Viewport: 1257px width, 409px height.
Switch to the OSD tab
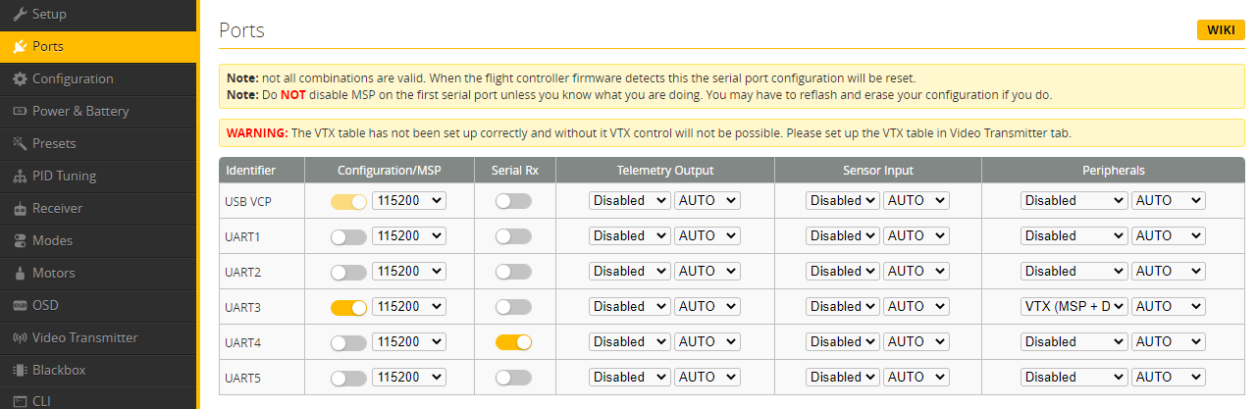pos(45,305)
